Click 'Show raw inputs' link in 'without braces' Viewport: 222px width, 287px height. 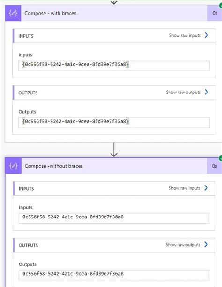pyautogui.click(x=185, y=188)
